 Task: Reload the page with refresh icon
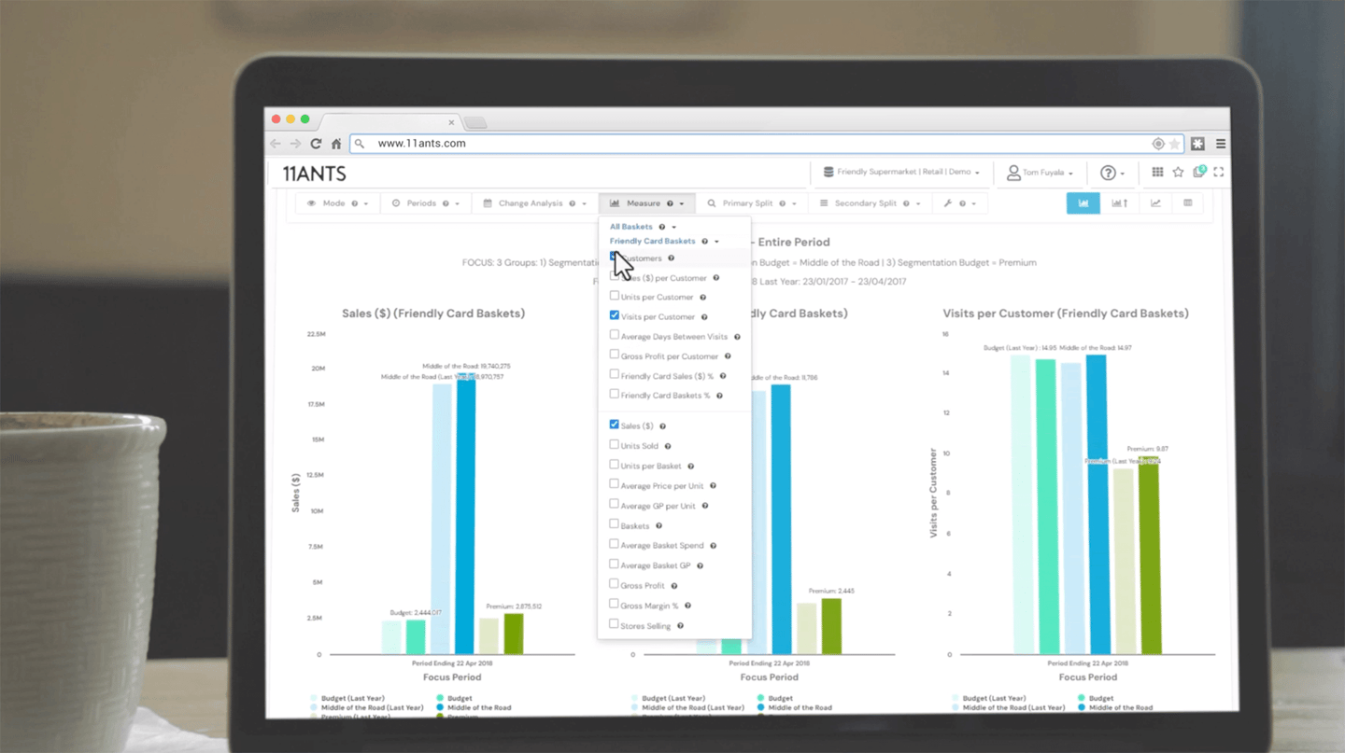316,144
